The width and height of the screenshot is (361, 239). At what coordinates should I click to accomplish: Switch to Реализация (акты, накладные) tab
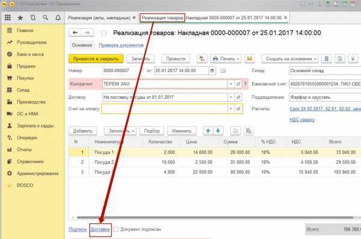click(99, 17)
